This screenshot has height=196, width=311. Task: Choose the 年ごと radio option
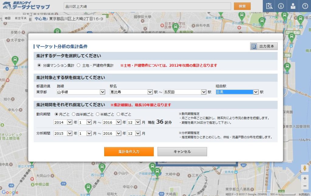pos(118,114)
